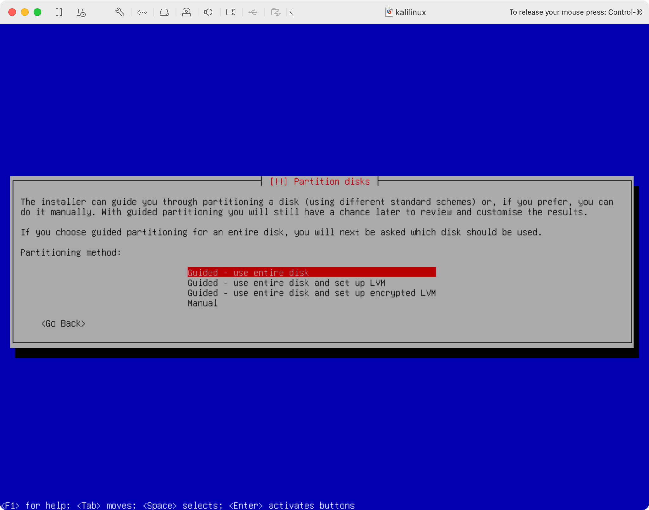Click the grayed-out clipboard toolbar icon
This screenshot has width=649, height=510.
coord(275,12)
